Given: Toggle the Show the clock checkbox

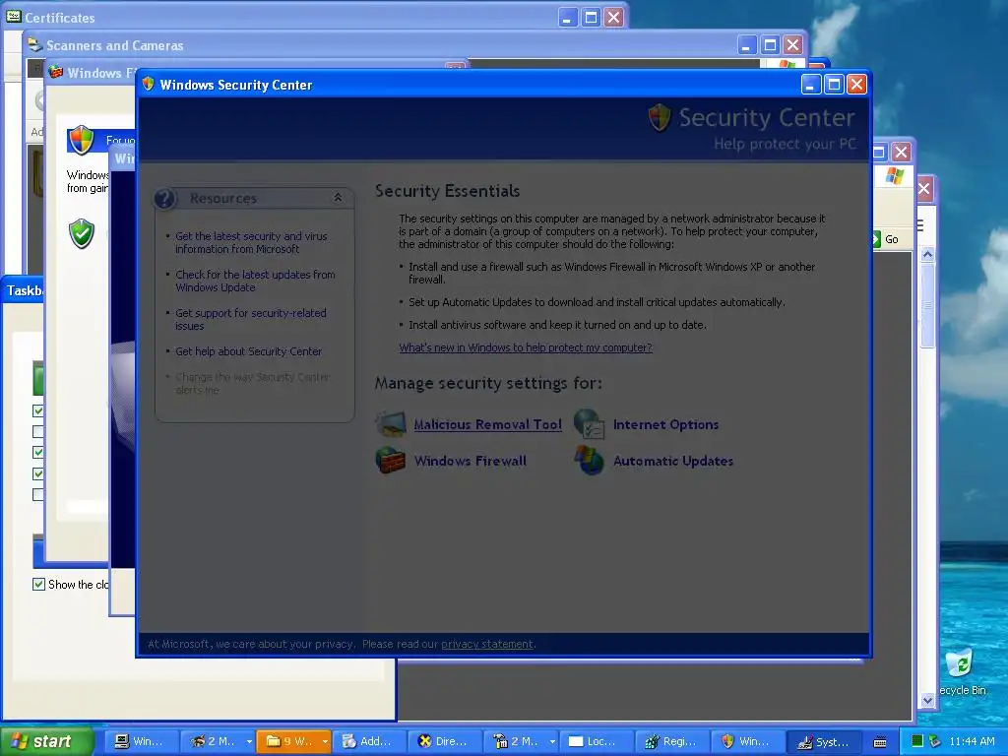Looking at the screenshot, I should pyautogui.click(x=38, y=584).
